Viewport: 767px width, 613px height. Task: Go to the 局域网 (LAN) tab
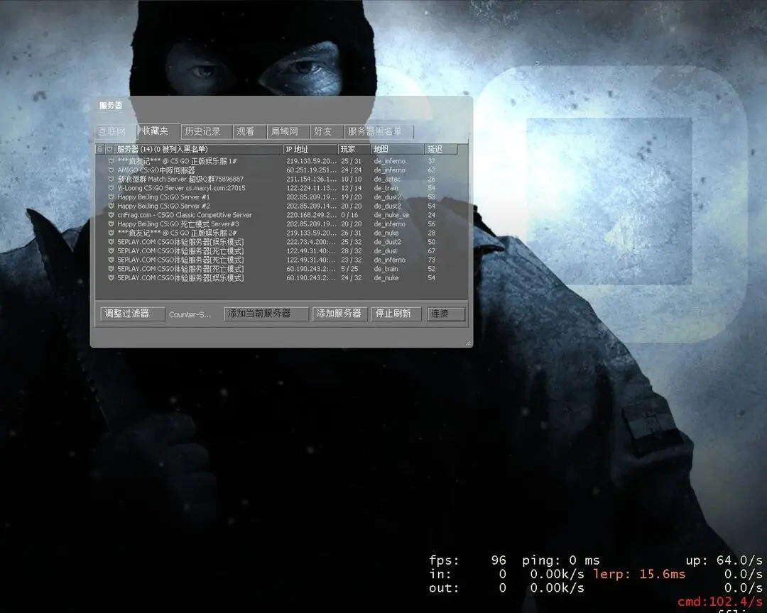[x=287, y=132]
